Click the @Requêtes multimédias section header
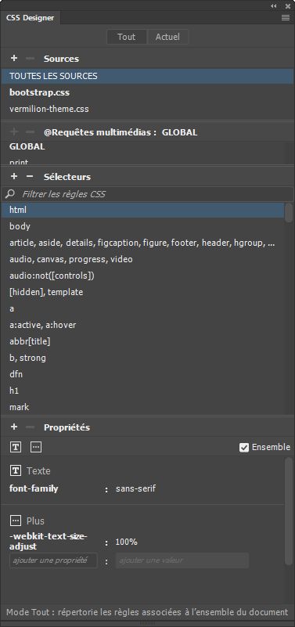Viewport: 295px width, 627px height. [121, 132]
